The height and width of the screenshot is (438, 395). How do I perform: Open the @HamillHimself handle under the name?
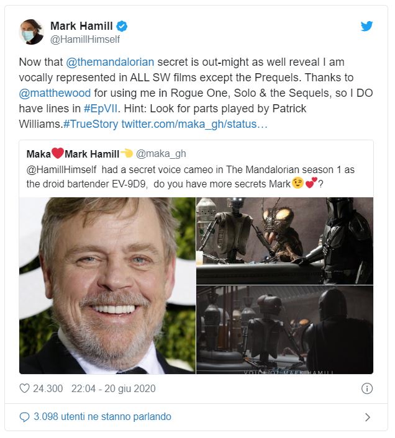click(x=85, y=39)
